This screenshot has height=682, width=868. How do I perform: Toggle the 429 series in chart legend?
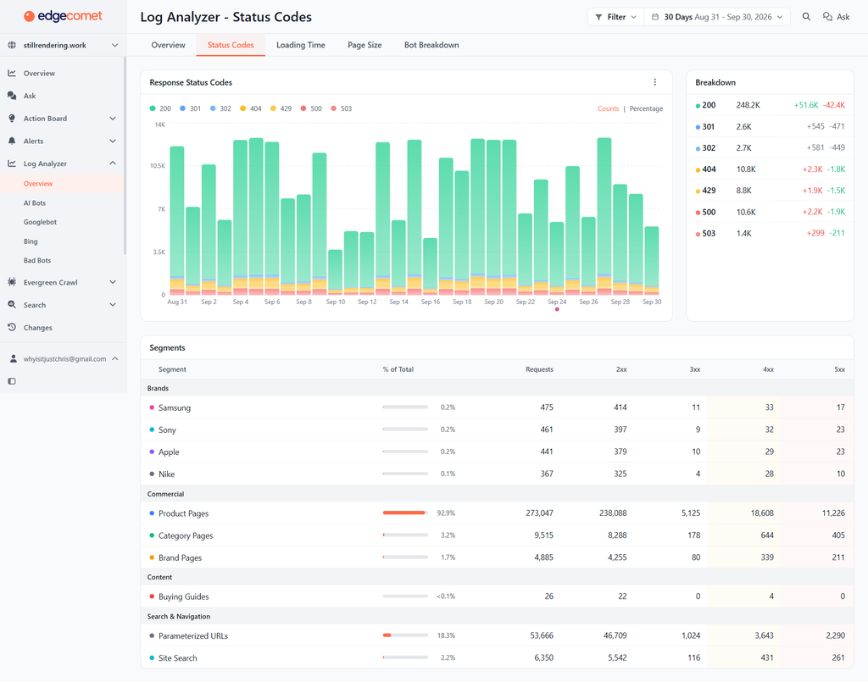point(281,108)
